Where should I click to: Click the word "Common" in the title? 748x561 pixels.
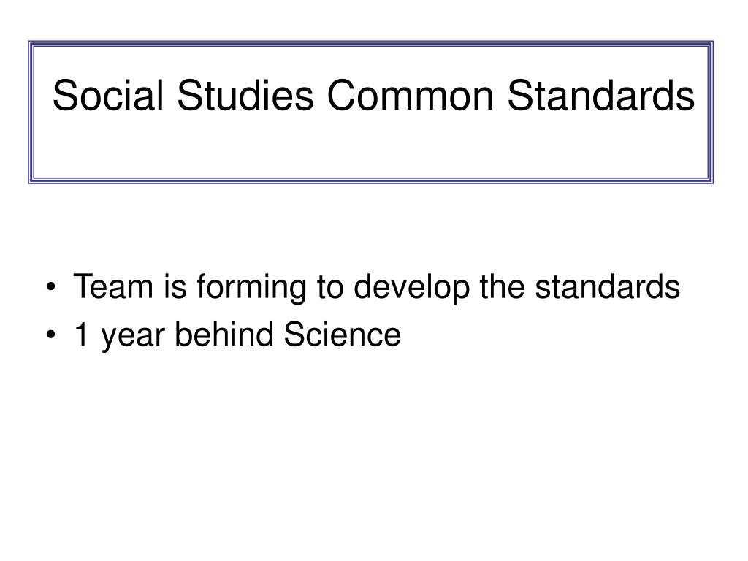pyautogui.click(x=410, y=96)
